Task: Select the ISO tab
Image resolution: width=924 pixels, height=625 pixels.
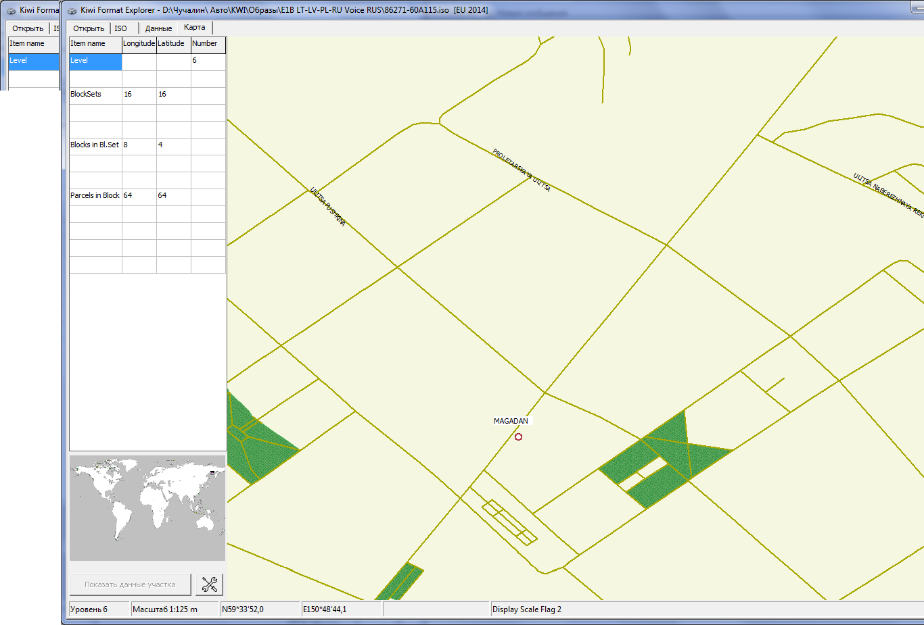Action: 121,28
